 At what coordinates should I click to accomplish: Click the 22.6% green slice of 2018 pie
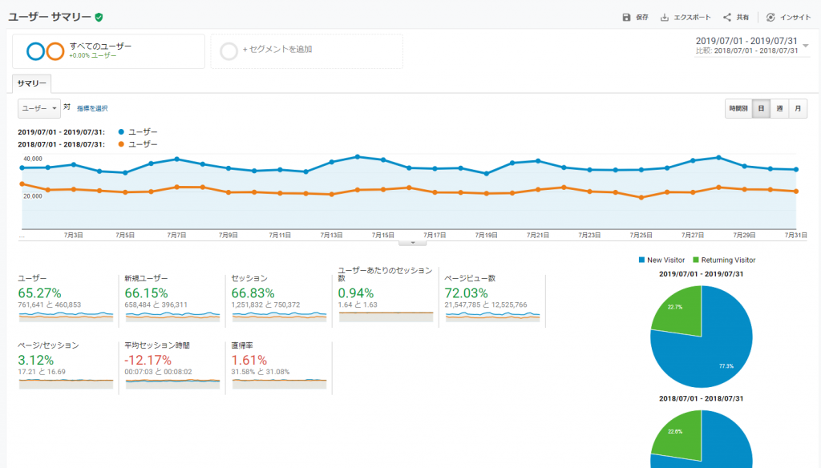681,437
